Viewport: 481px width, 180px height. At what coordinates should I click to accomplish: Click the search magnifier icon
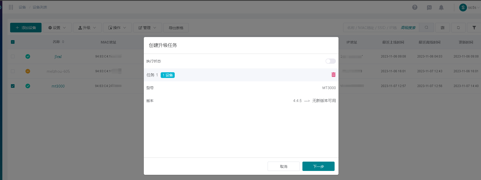[x=426, y=27]
